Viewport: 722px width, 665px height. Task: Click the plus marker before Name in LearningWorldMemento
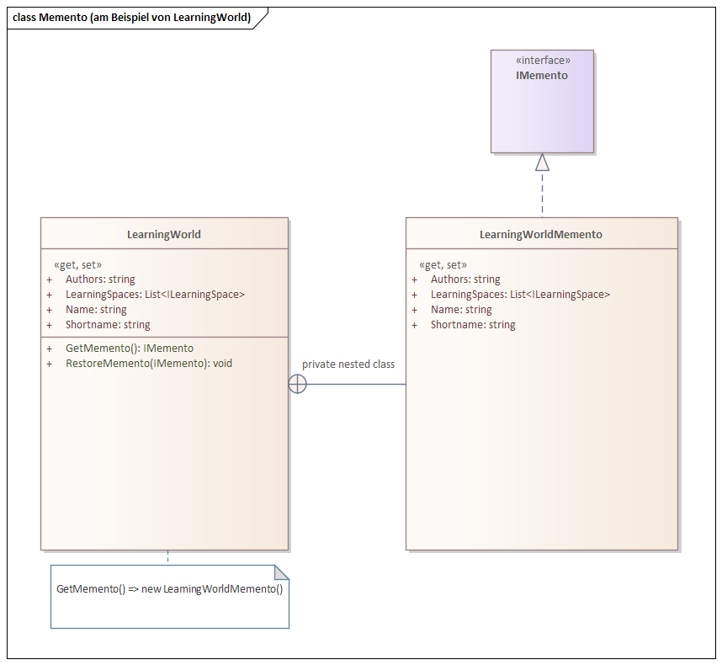[x=414, y=309]
